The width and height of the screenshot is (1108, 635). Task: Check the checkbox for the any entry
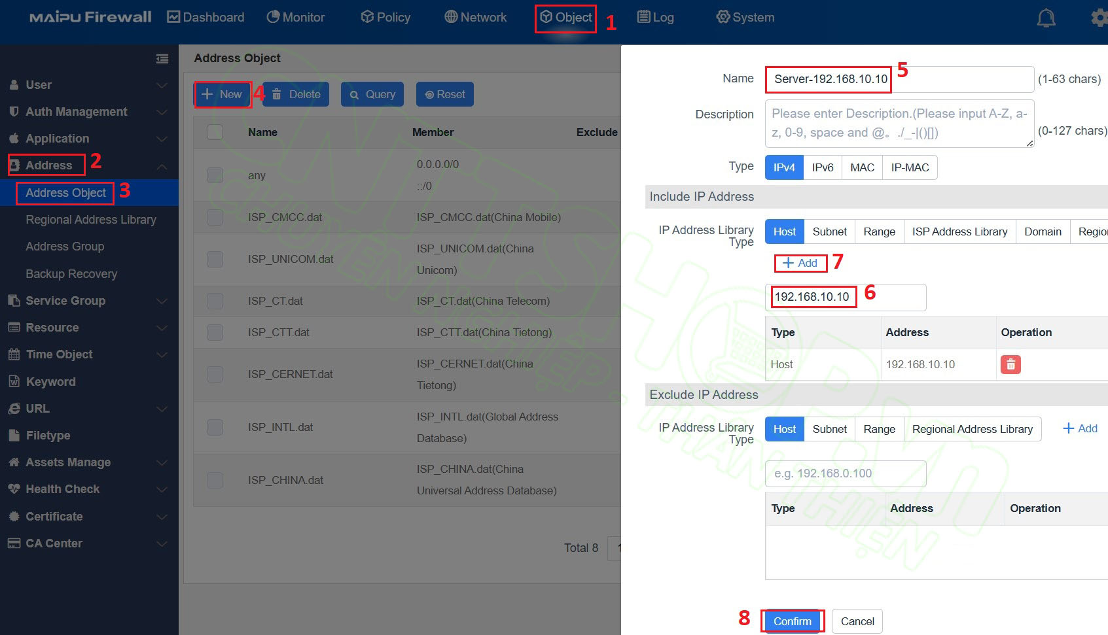(214, 175)
